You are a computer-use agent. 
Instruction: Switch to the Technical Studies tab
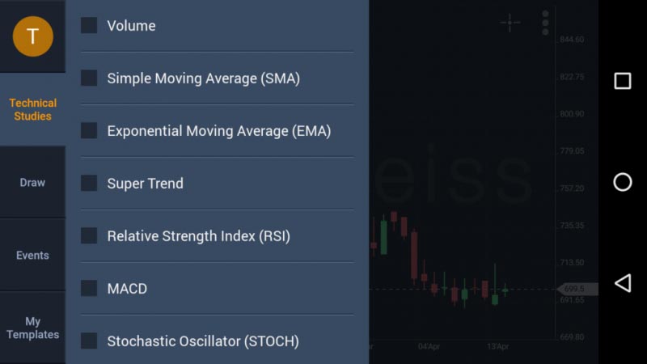pyautogui.click(x=33, y=110)
